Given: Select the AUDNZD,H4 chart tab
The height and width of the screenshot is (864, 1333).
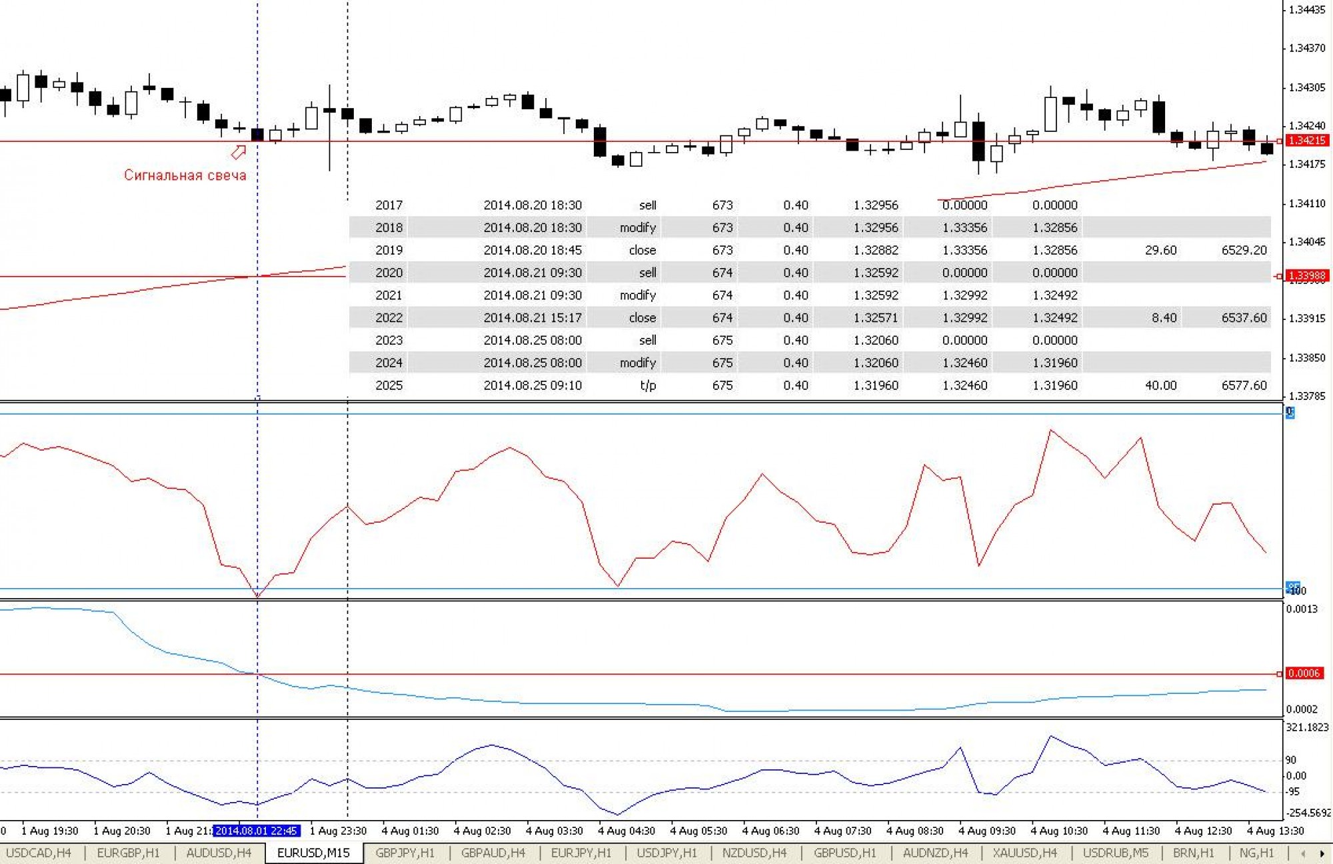Looking at the screenshot, I should pyautogui.click(x=935, y=853).
